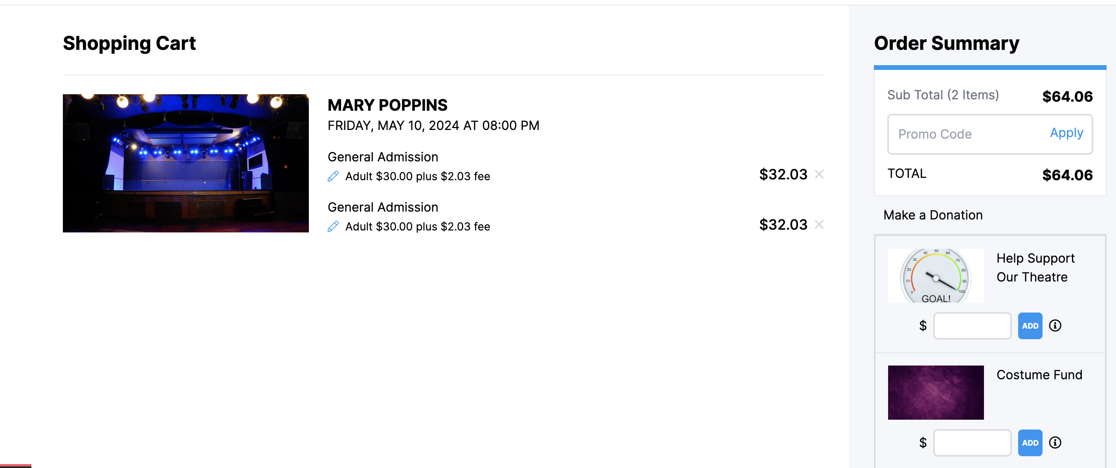Viewport: 1116px width, 468px height.
Task: Edit the first Adult ticket with pencil icon
Action: coord(333,176)
